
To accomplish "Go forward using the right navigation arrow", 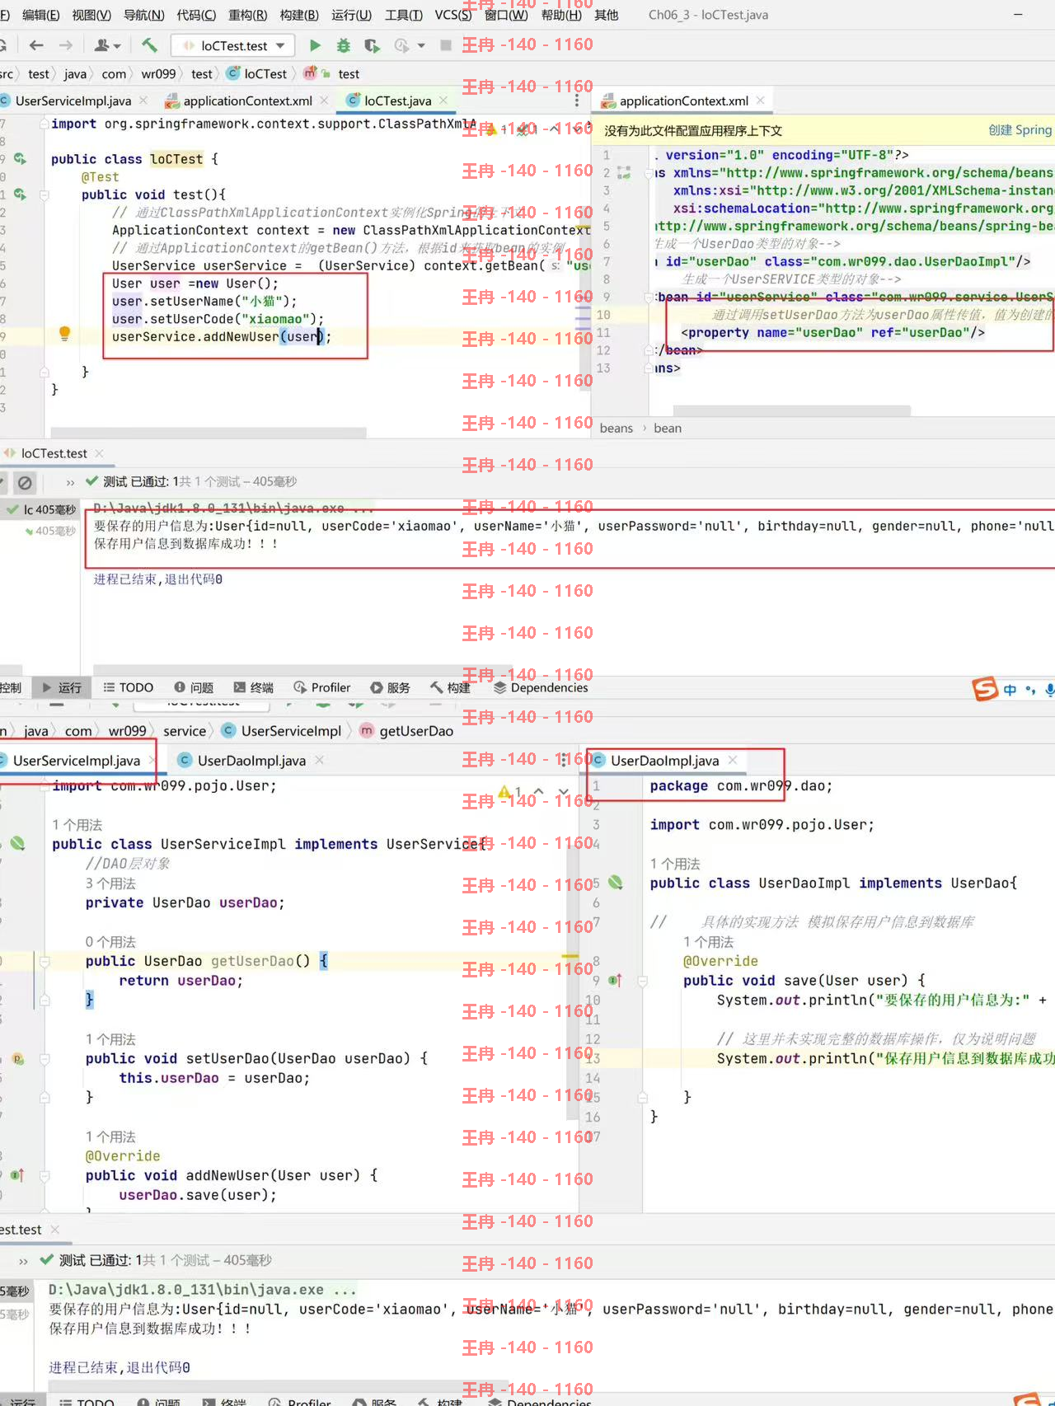I will tap(66, 45).
